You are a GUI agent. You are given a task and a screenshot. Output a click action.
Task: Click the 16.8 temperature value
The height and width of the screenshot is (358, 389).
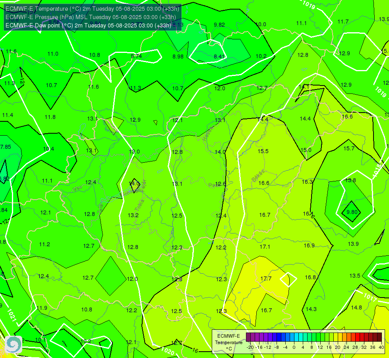pos(310,278)
